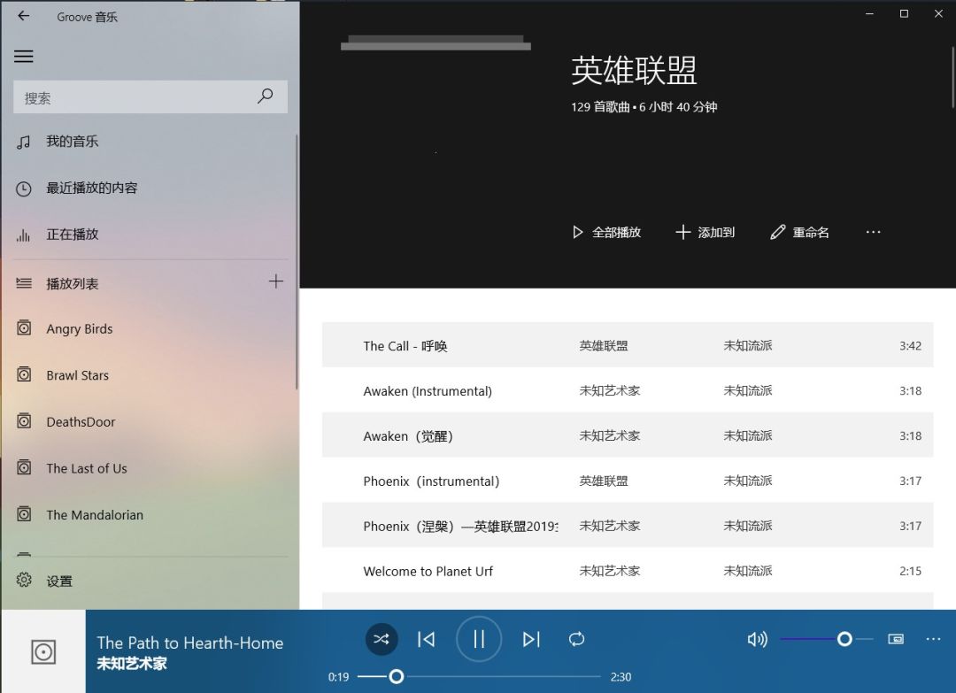The image size is (956, 693).
Task: Pause the current song
Action: pyautogui.click(x=479, y=639)
